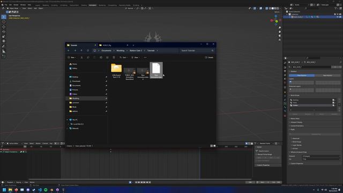Click the Rename icon in Explorer toolbar
Viewport: 343px width, 193px height.
pyautogui.click(x=101, y=57)
